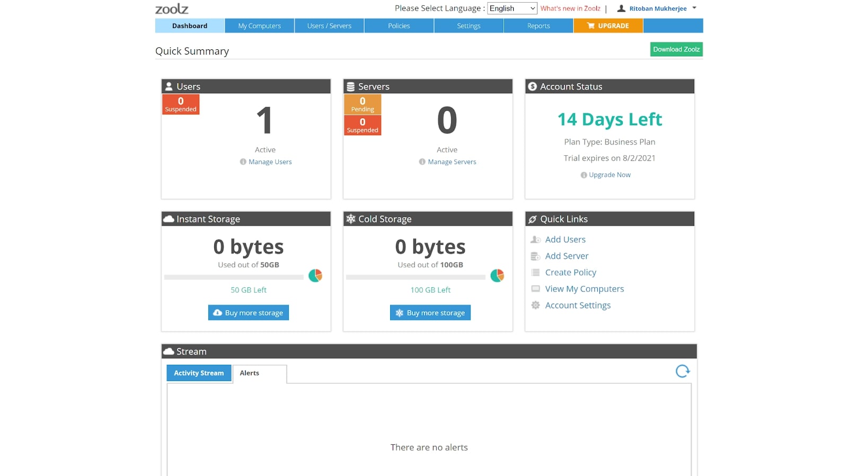The height and width of the screenshot is (476, 848).
Task: Open the Manage Servers link
Action: coord(452,162)
